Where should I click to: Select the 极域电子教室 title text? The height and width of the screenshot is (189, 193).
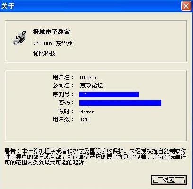tap(51, 32)
